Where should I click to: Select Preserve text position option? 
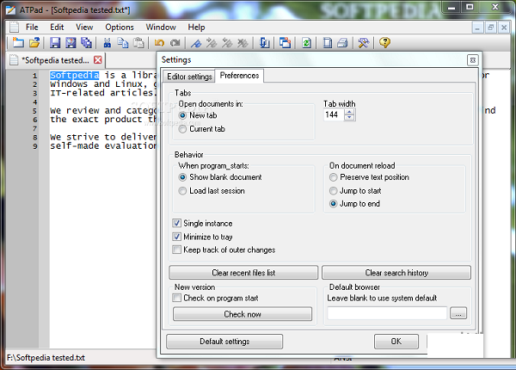[x=334, y=177]
